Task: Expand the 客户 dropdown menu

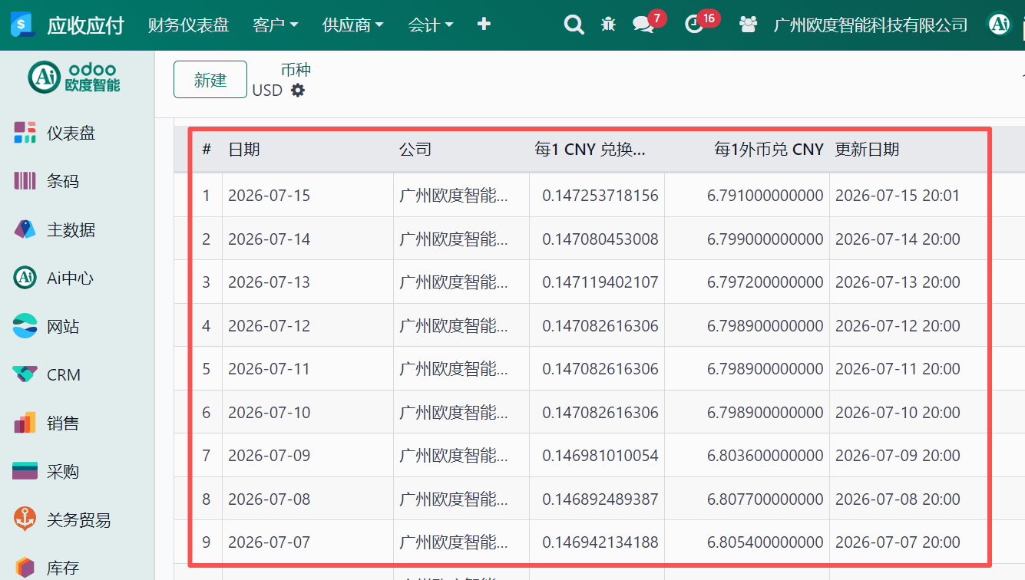Action: point(276,25)
